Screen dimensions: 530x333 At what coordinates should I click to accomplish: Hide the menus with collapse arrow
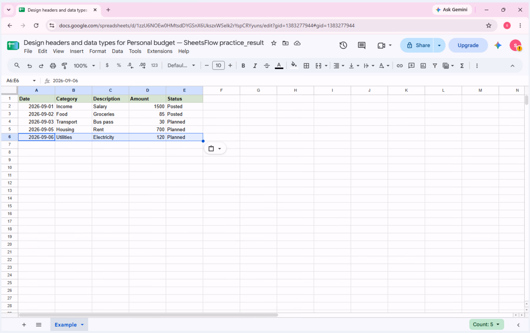tap(513, 66)
